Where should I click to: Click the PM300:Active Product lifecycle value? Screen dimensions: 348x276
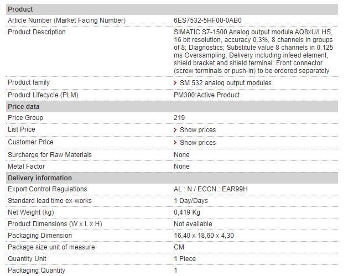[x=206, y=95]
